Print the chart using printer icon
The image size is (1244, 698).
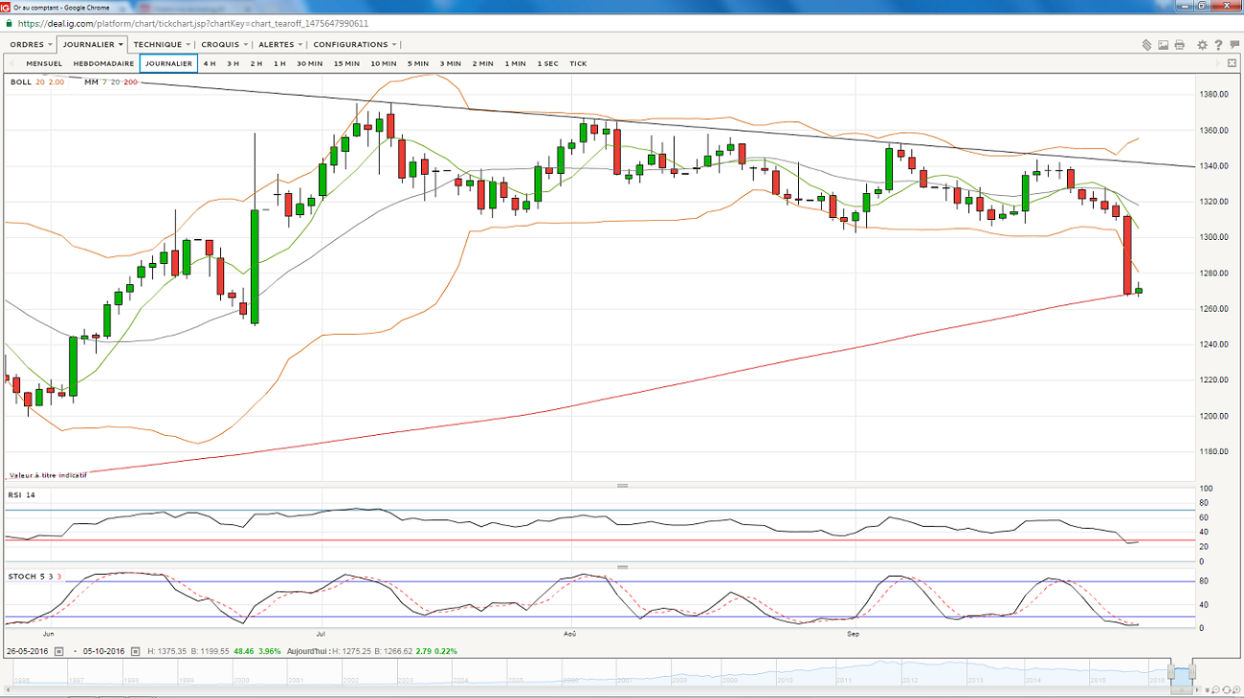(x=1179, y=45)
